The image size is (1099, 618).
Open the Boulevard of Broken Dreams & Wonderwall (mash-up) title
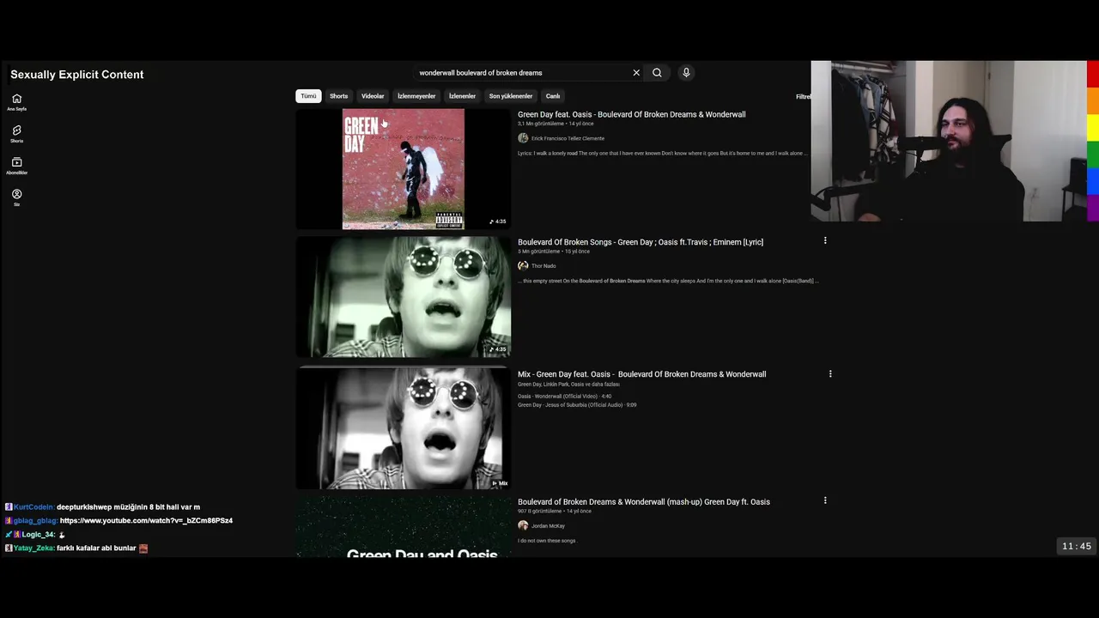(x=644, y=502)
